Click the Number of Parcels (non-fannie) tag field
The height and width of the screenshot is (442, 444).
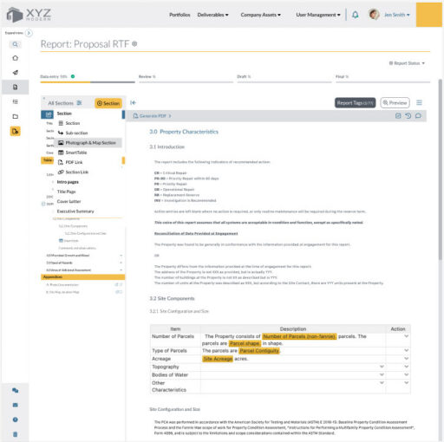(299, 336)
